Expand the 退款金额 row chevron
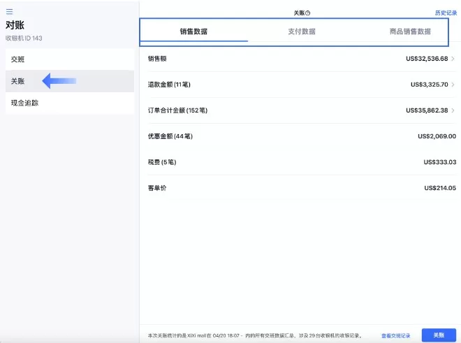This screenshot has width=461, height=343. (x=453, y=85)
